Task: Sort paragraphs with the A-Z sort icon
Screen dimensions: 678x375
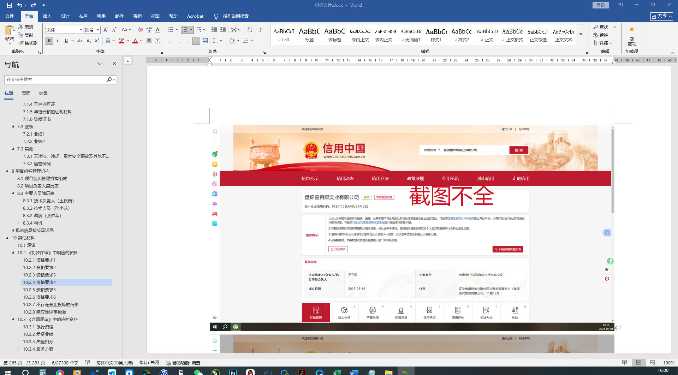Action: click(250, 30)
